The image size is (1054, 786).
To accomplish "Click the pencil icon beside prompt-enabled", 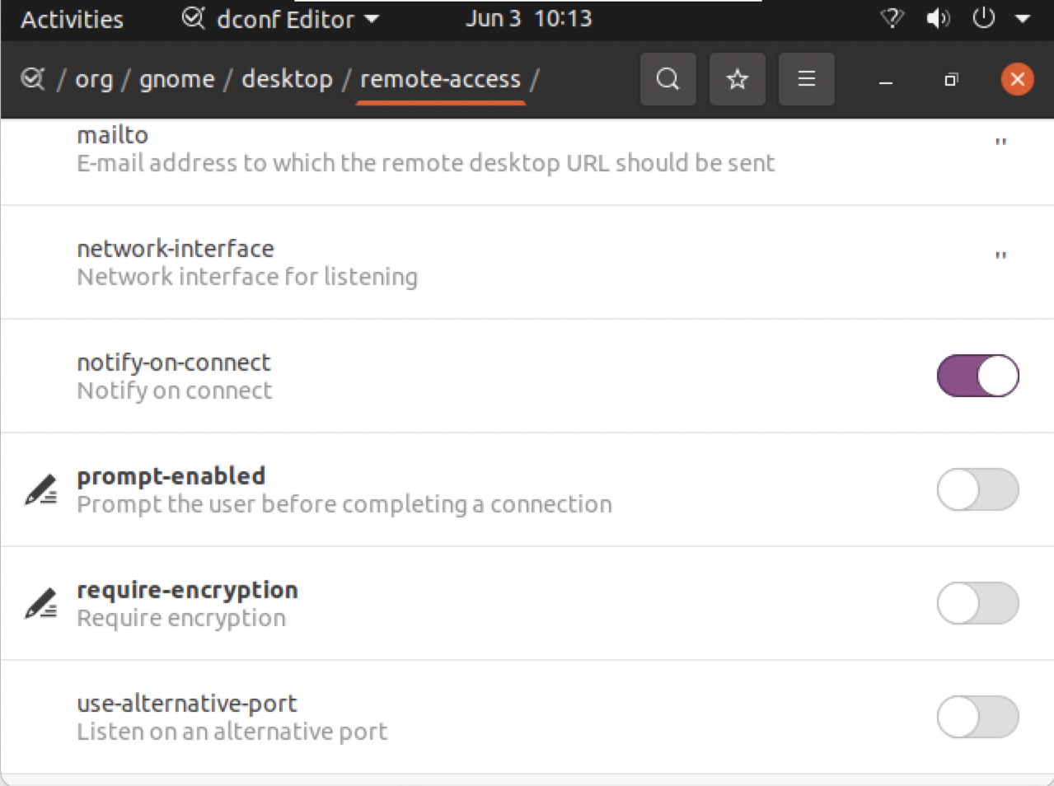I will tap(40, 489).
